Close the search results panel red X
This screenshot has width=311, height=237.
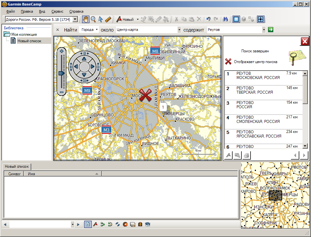tap(304, 41)
